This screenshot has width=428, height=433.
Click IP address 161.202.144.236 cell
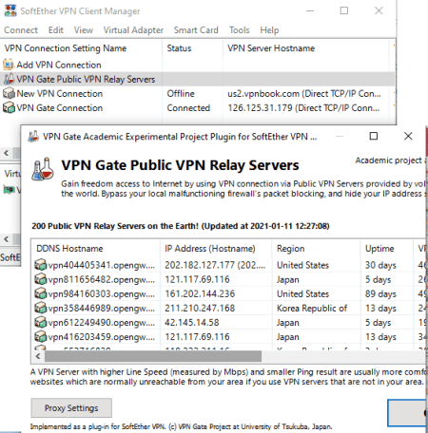(x=200, y=293)
